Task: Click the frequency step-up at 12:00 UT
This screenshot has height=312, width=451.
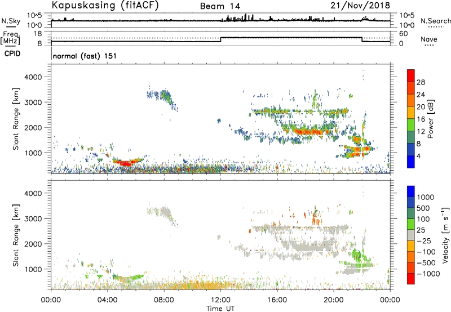Action: 220,39
